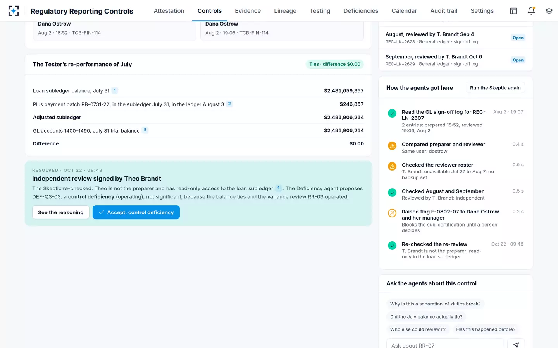Click See the reasoning button
Screen dimensions: 558x348
click(x=61, y=212)
